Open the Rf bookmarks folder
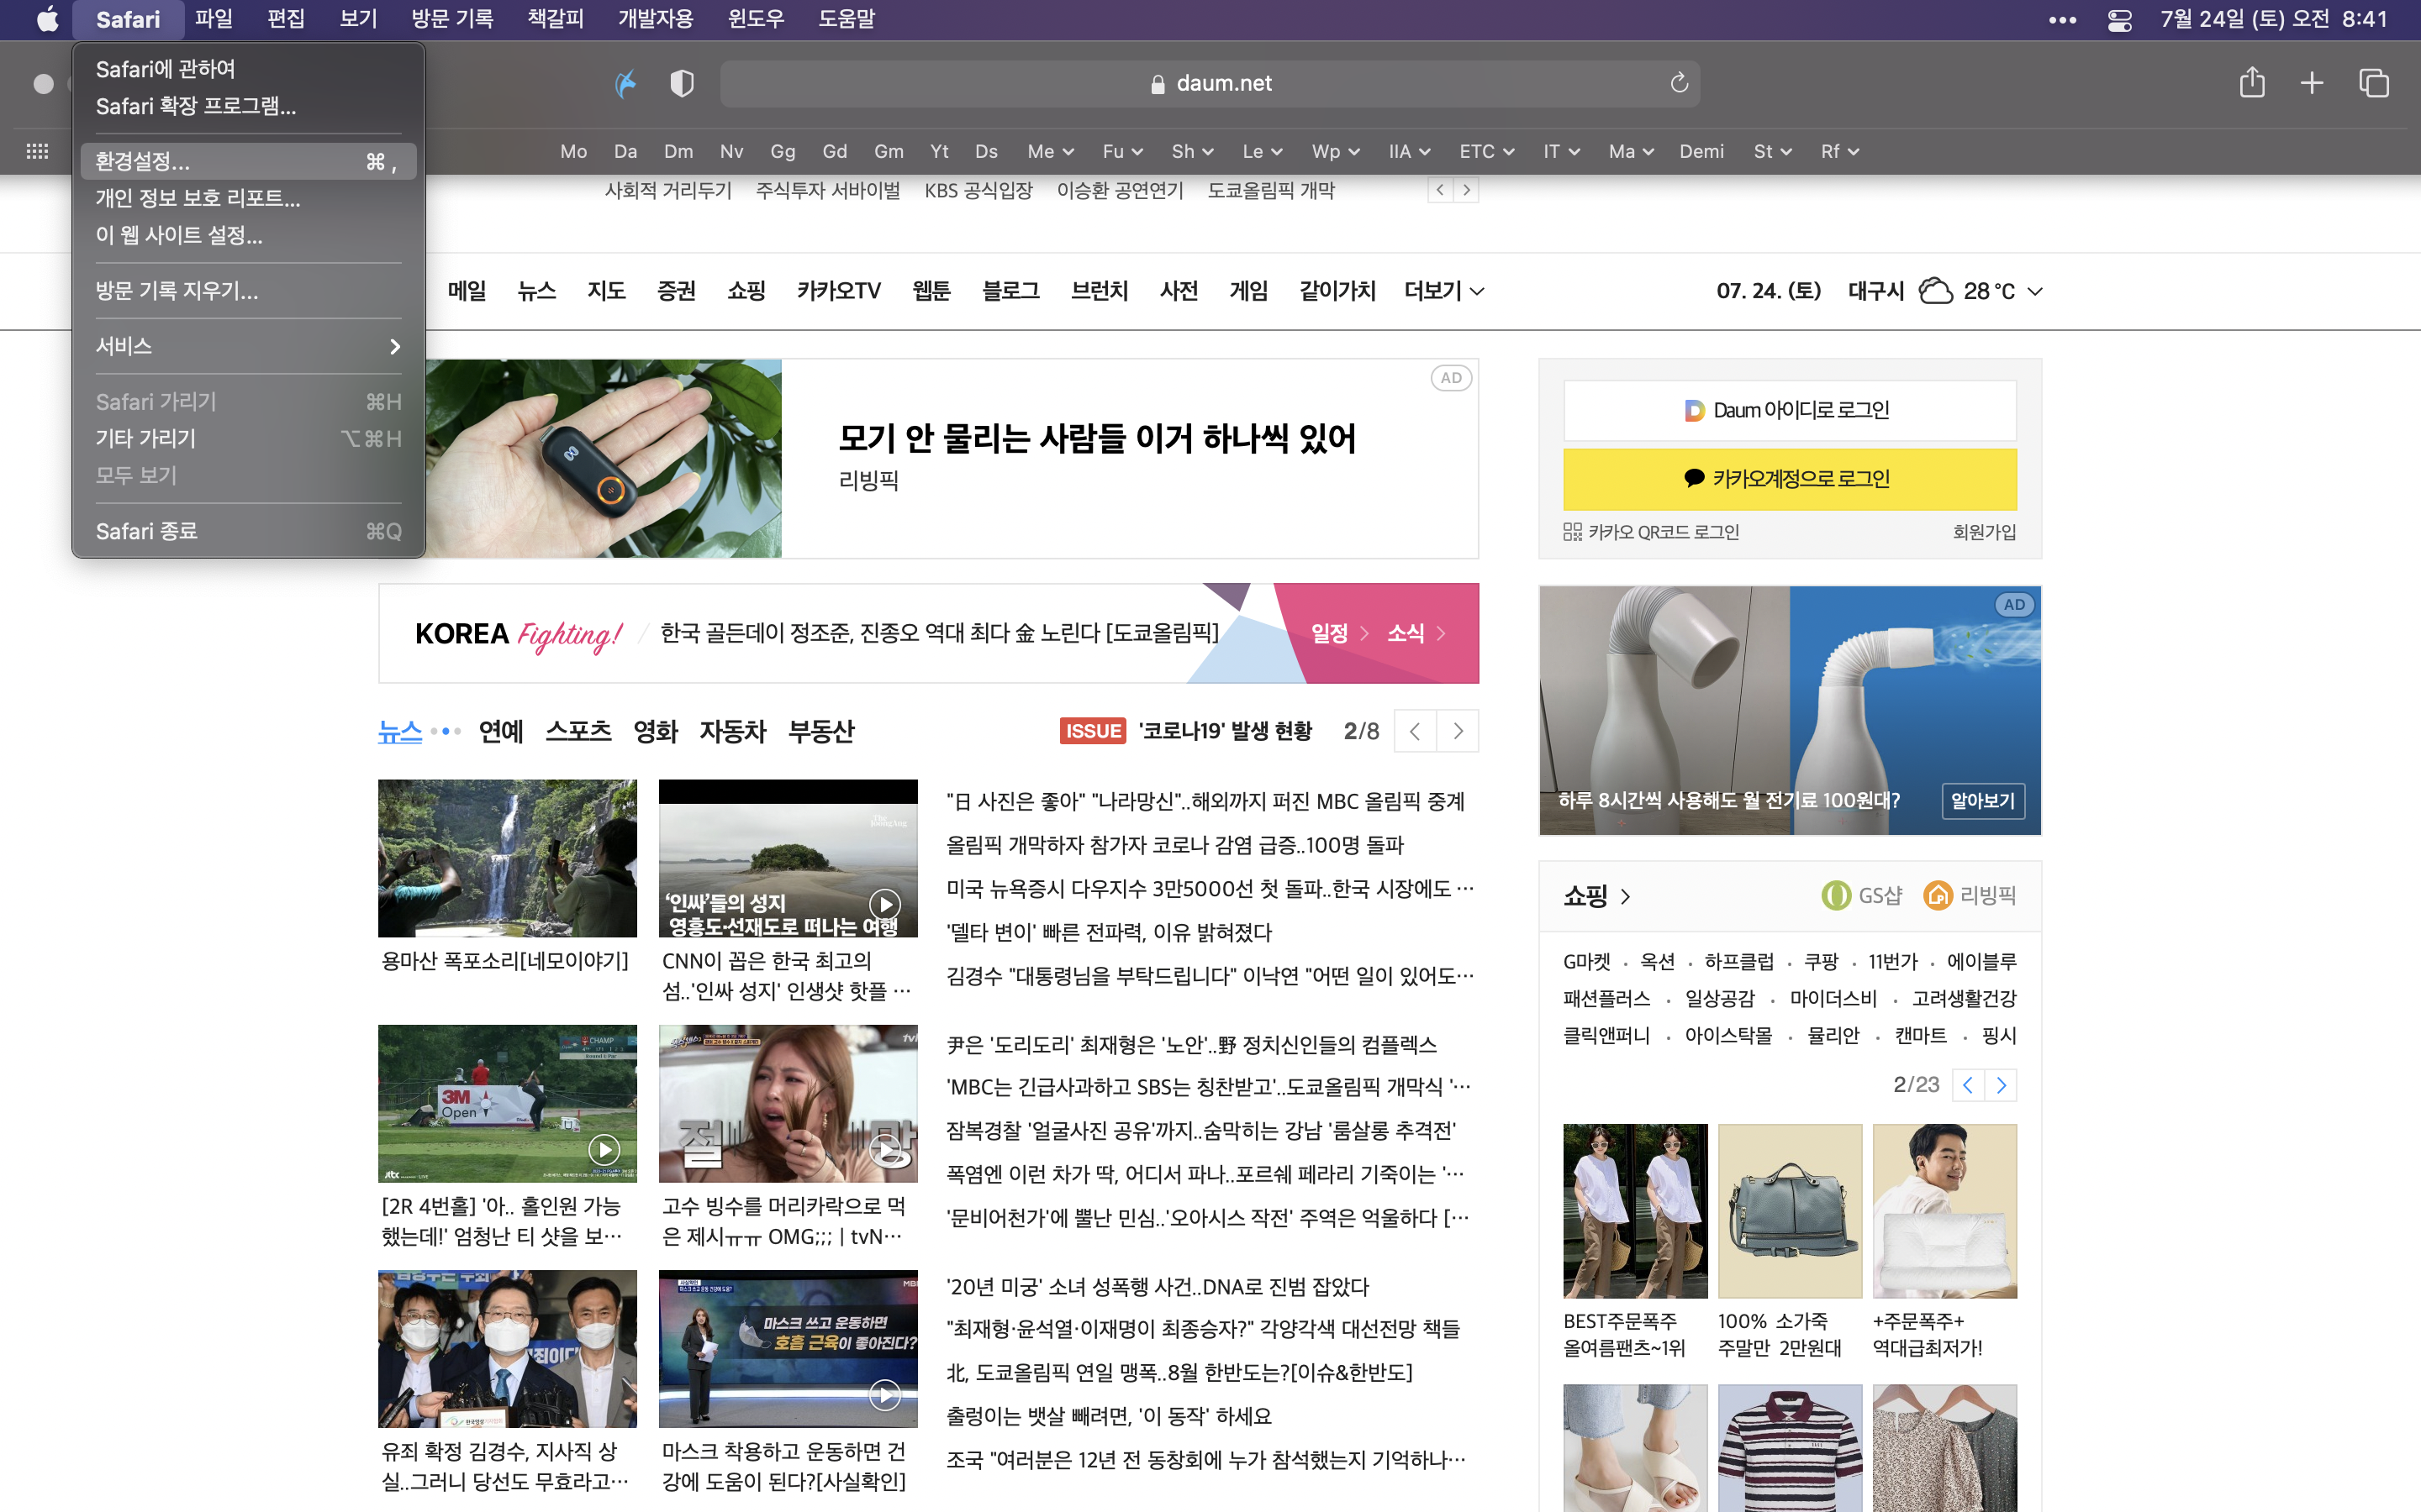Image resolution: width=2421 pixels, height=1512 pixels. [x=1840, y=151]
